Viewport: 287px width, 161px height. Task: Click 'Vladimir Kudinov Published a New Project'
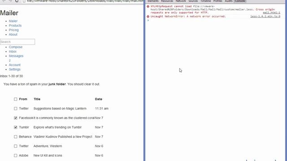point(63,137)
